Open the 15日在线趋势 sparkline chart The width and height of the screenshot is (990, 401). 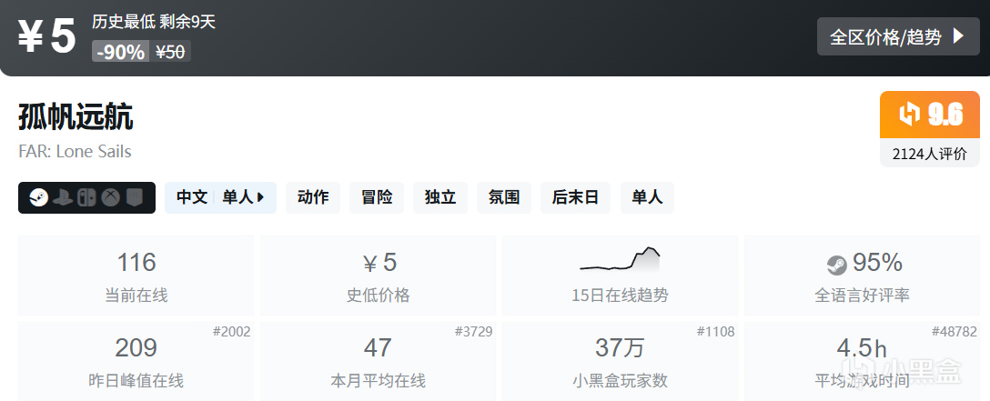pos(620,259)
